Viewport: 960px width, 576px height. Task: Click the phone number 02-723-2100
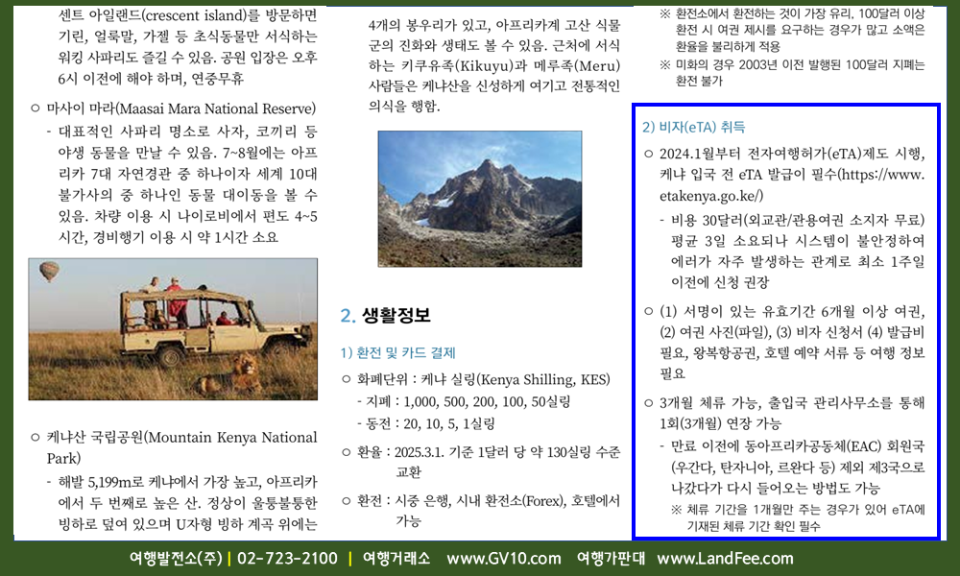(x=287, y=559)
